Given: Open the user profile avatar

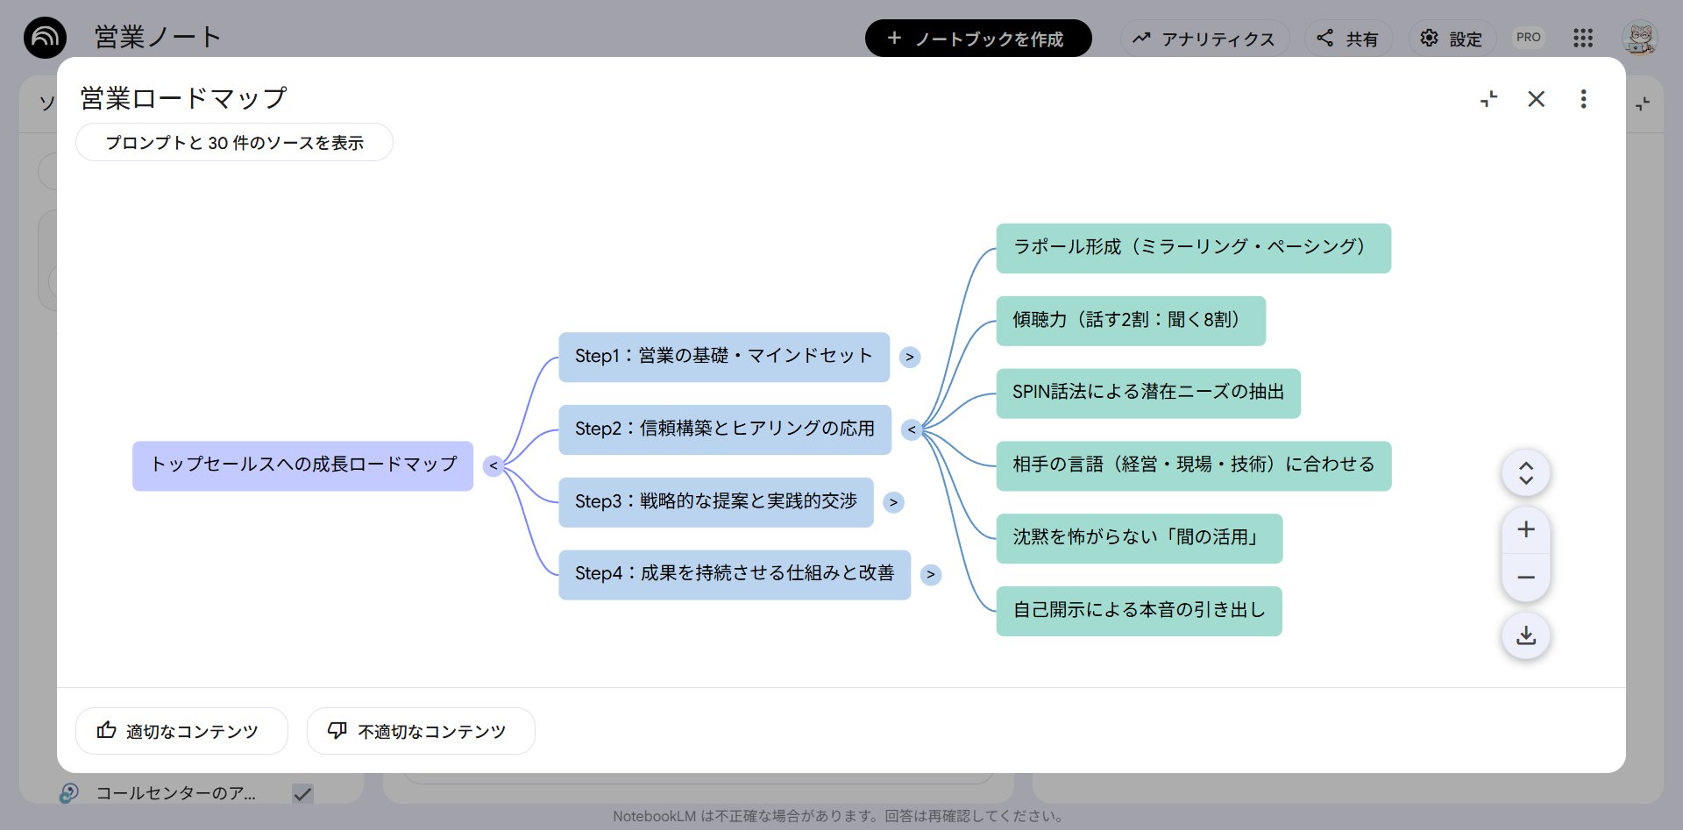Looking at the screenshot, I should point(1639,38).
